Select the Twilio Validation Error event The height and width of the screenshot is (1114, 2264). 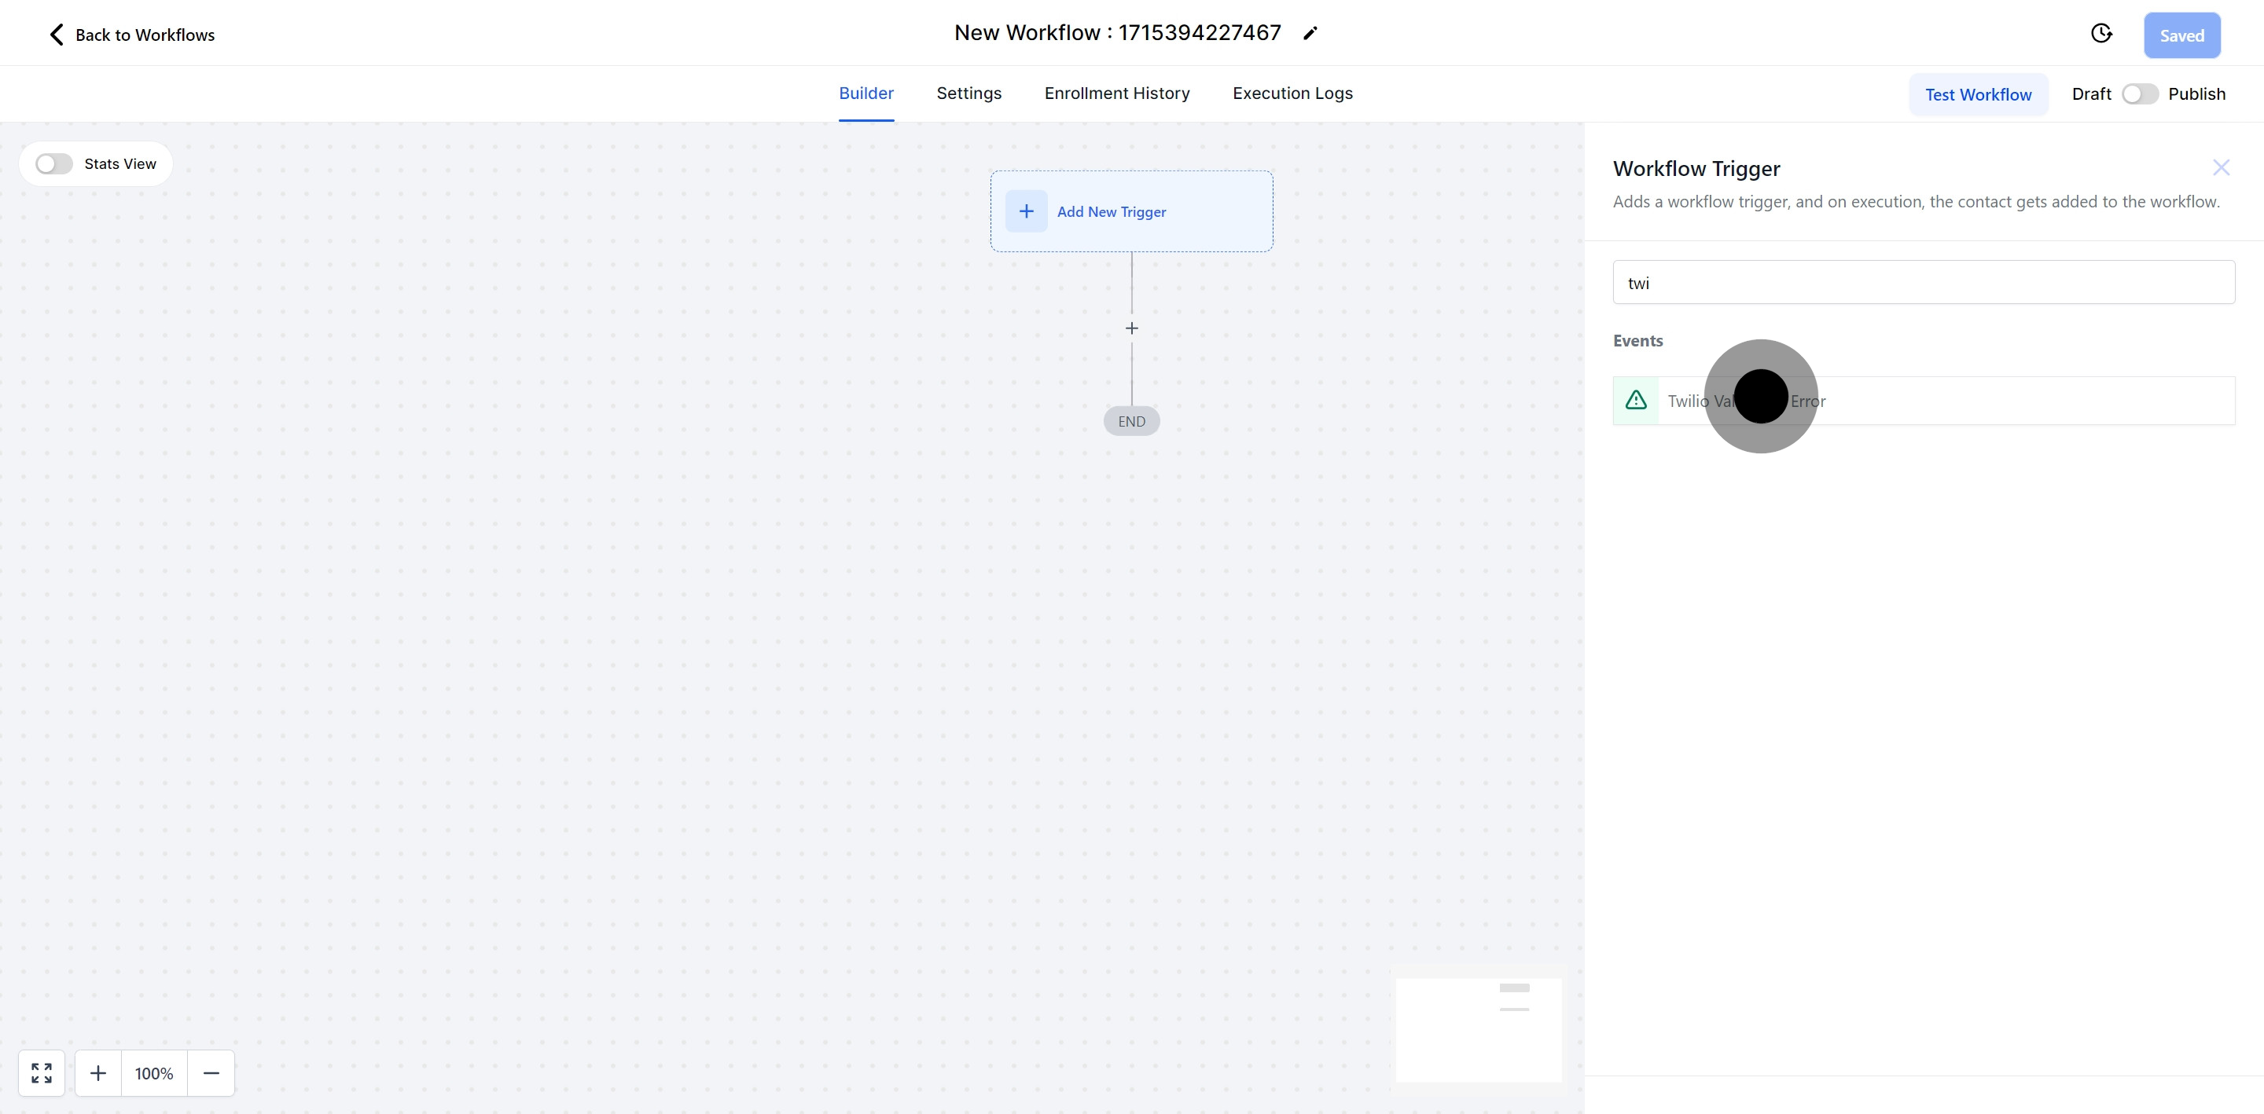coord(1923,400)
